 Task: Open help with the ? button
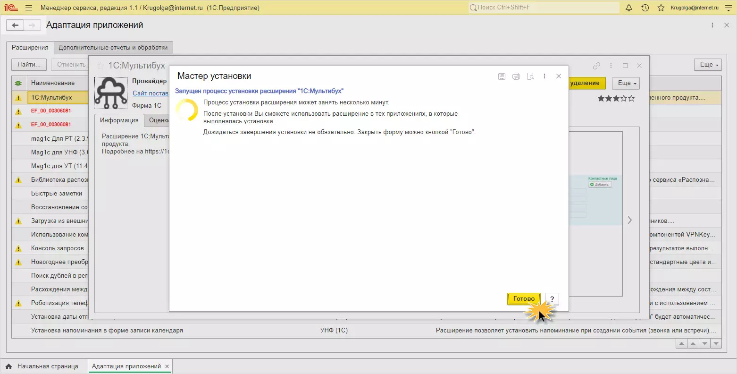(x=552, y=299)
